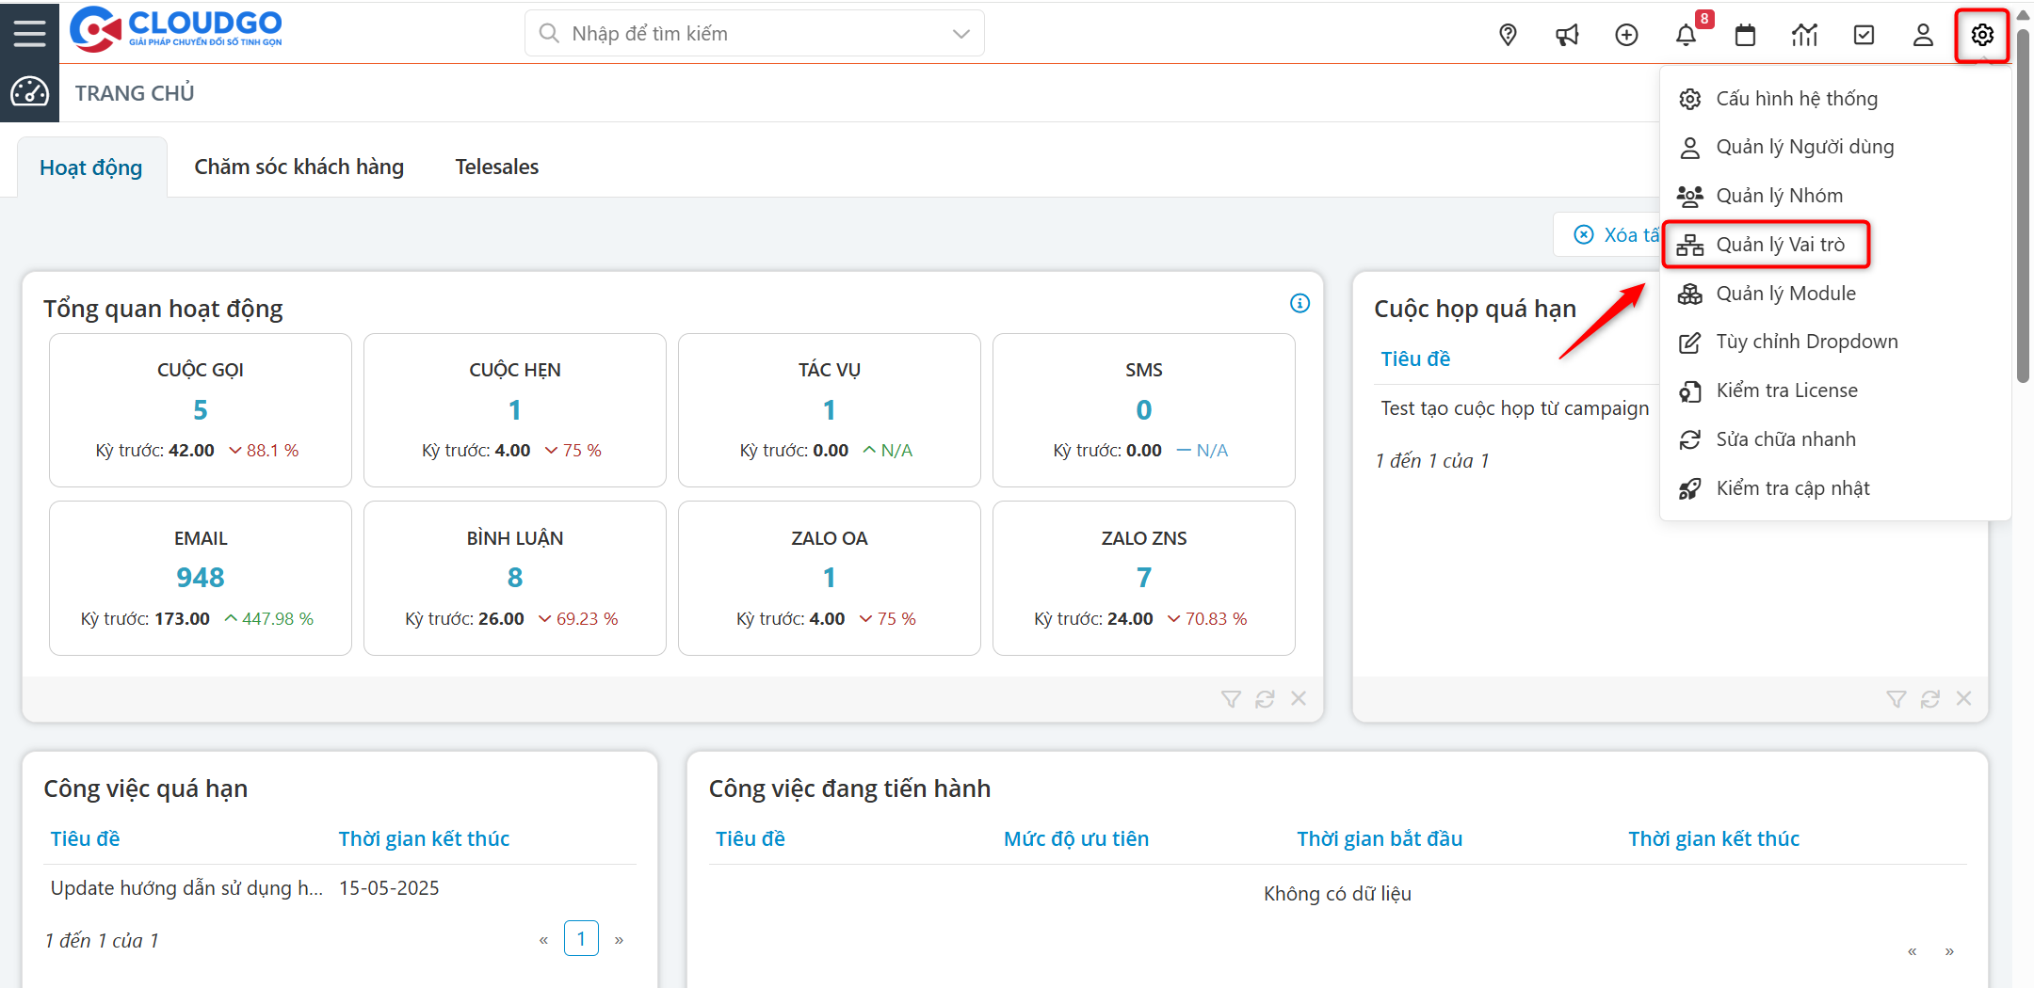The image size is (2034, 988).
Task: Open the reports chart icon
Action: pyautogui.click(x=1804, y=35)
